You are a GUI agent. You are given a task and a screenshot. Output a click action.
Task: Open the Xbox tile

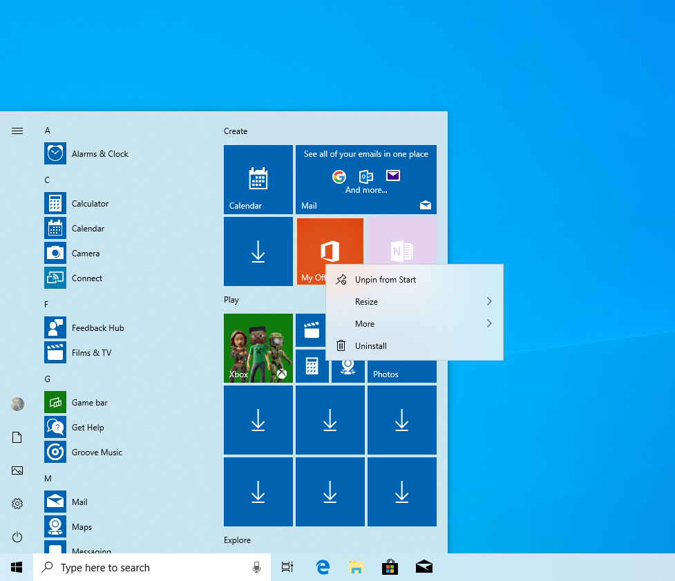[x=258, y=347]
